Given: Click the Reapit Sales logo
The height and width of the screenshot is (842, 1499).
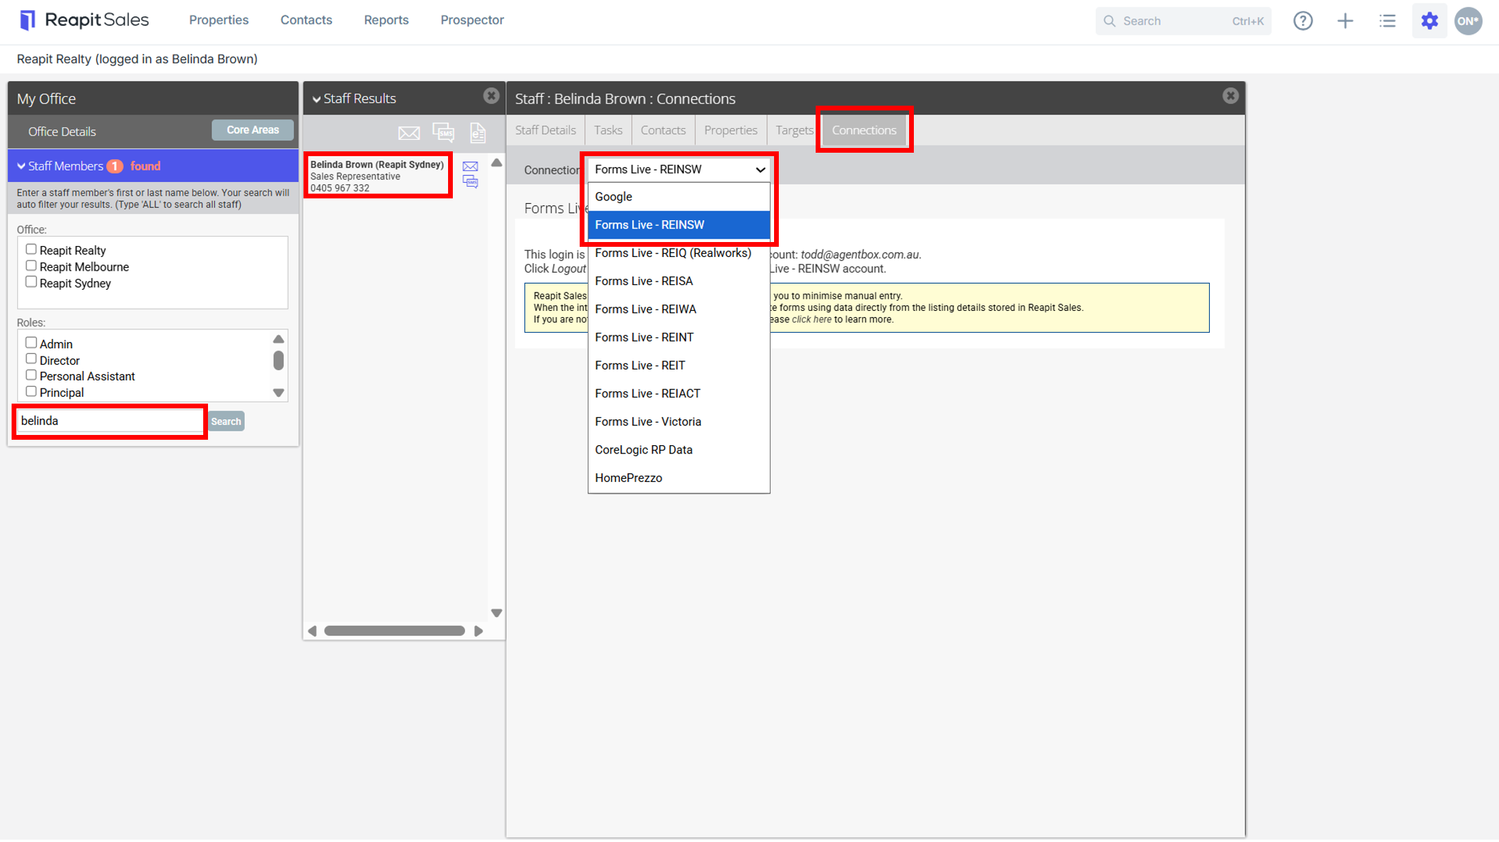Looking at the screenshot, I should 84,20.
